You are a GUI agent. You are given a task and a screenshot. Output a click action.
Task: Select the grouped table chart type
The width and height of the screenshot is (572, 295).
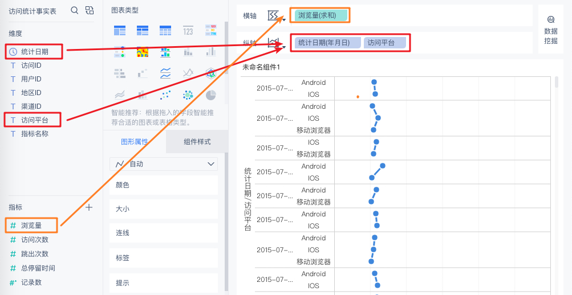(120, 31)
